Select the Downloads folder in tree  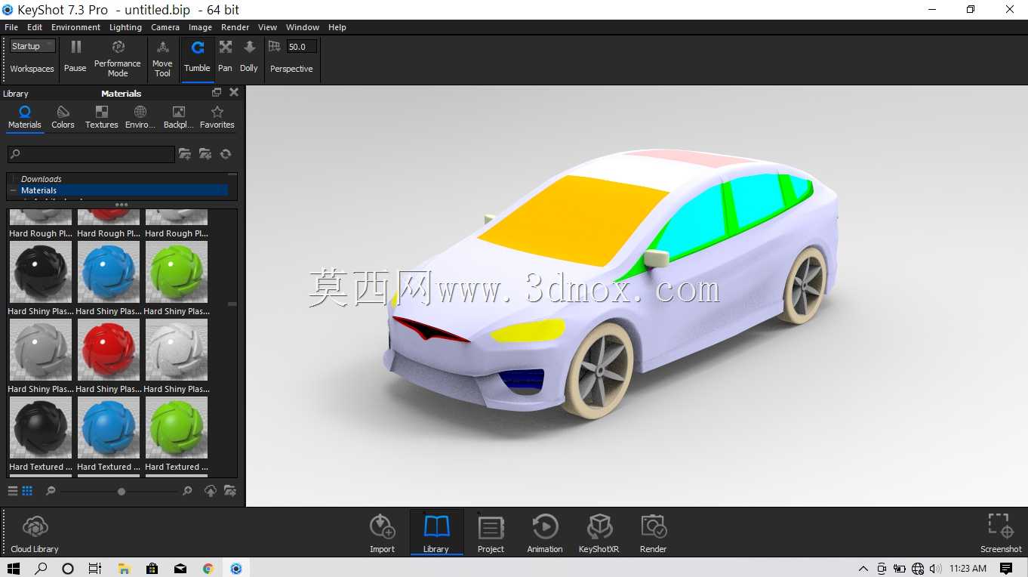coord(41,179)
